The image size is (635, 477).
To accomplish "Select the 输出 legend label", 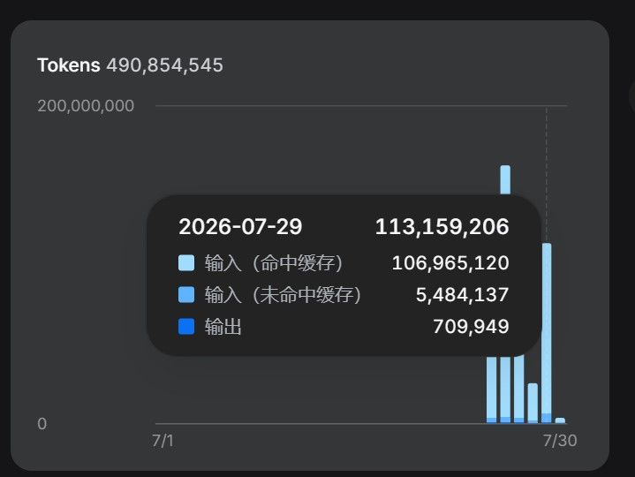I will tap(223, 326).
